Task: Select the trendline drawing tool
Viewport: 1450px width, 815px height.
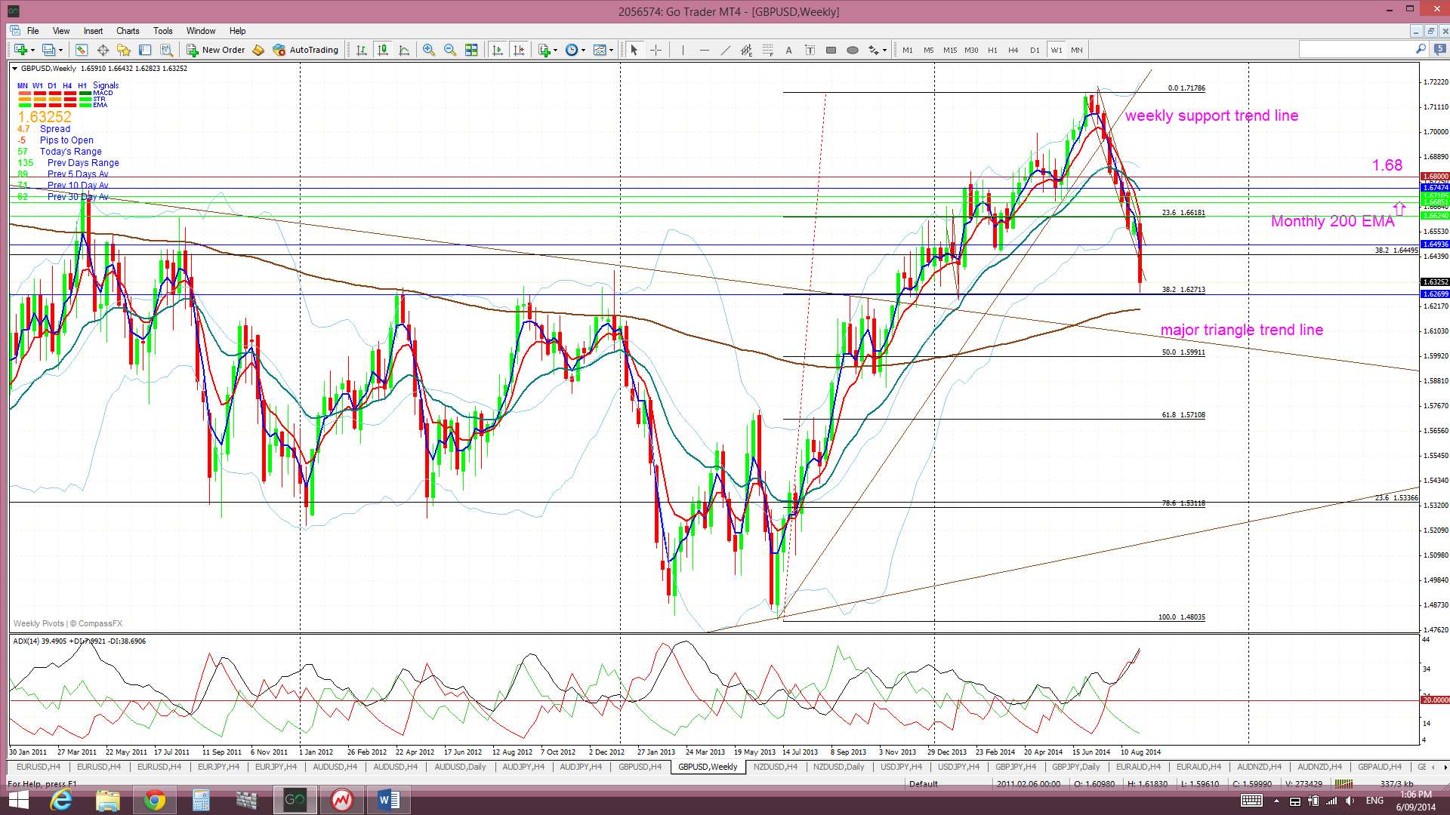Action: coord(725,50)
